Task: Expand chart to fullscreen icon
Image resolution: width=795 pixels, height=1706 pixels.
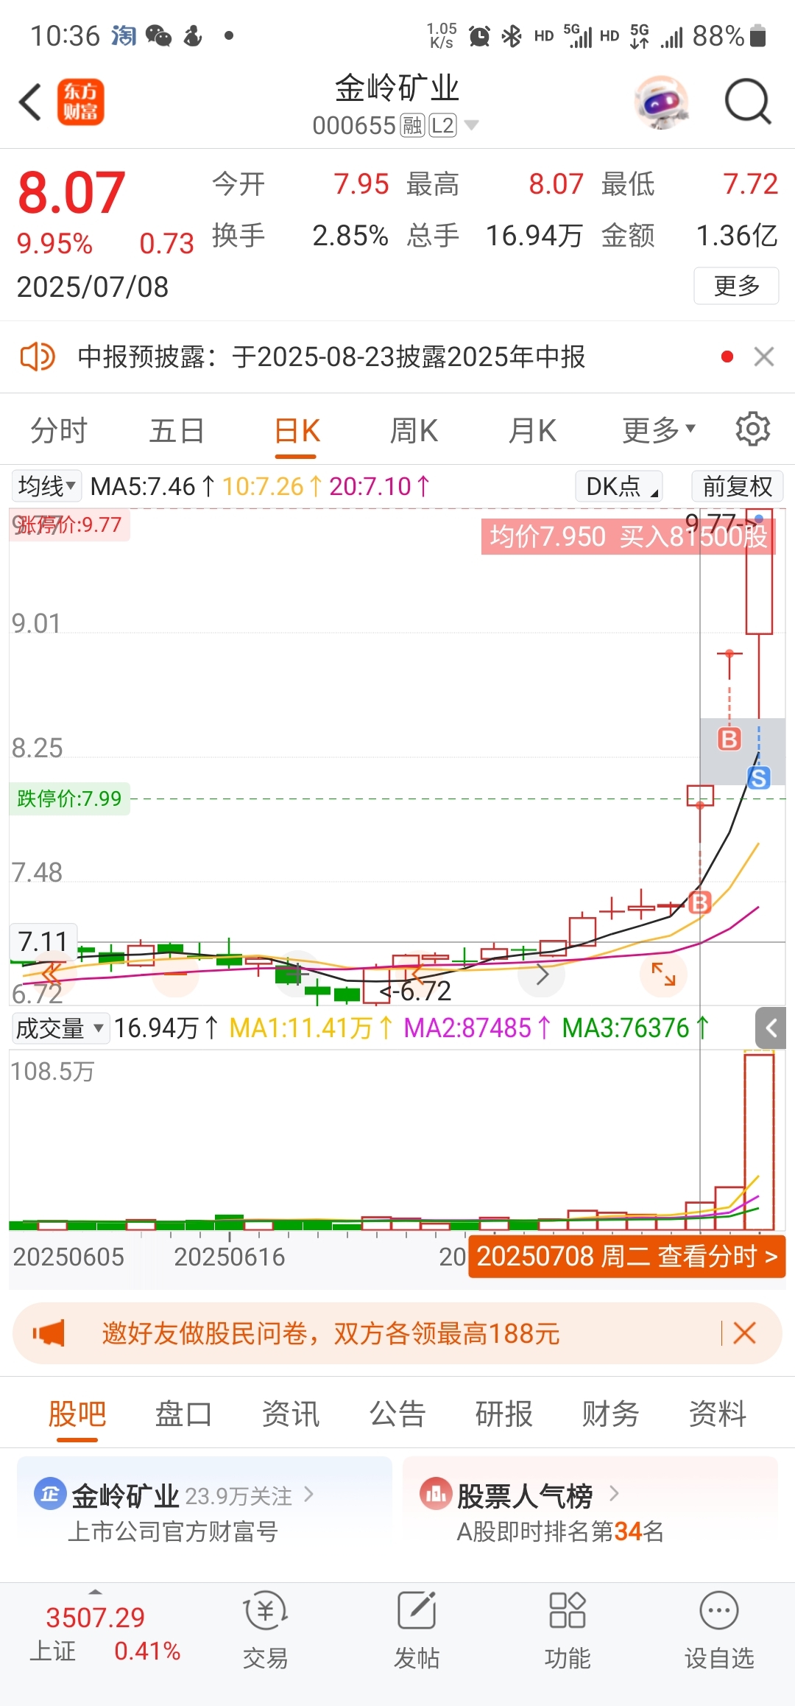Action: 663,975
